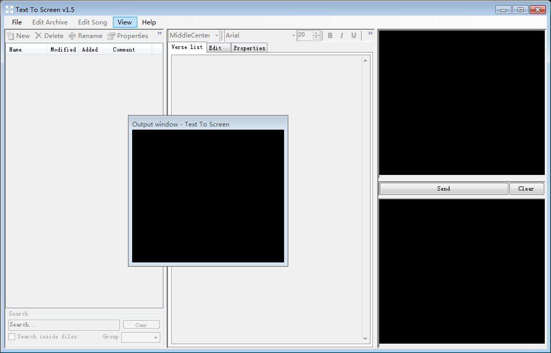Toggle Italic formatting
Screen dimensions: 551x353
point(341,35)
